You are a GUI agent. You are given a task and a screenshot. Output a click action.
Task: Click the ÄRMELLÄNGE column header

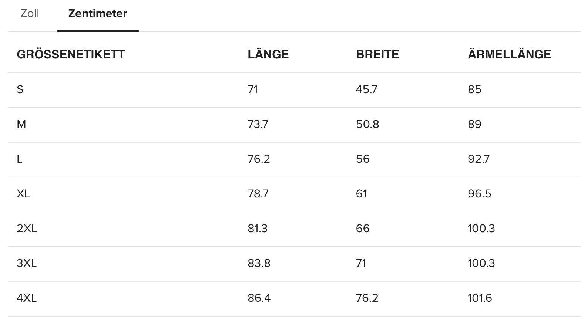[509, 54]
